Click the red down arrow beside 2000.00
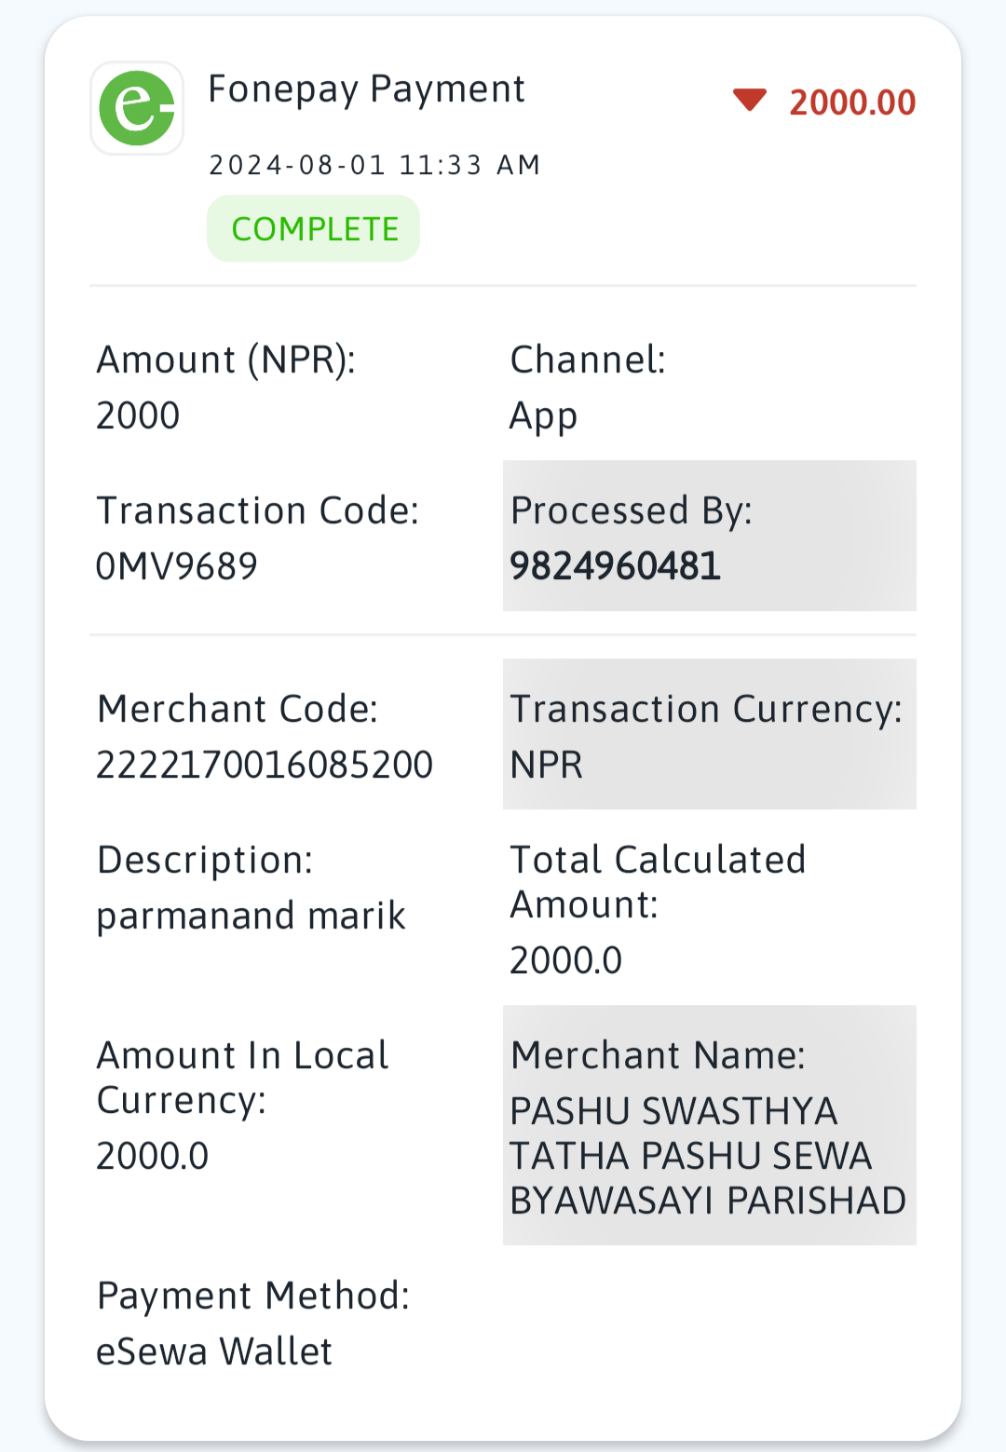 (750, 100)
